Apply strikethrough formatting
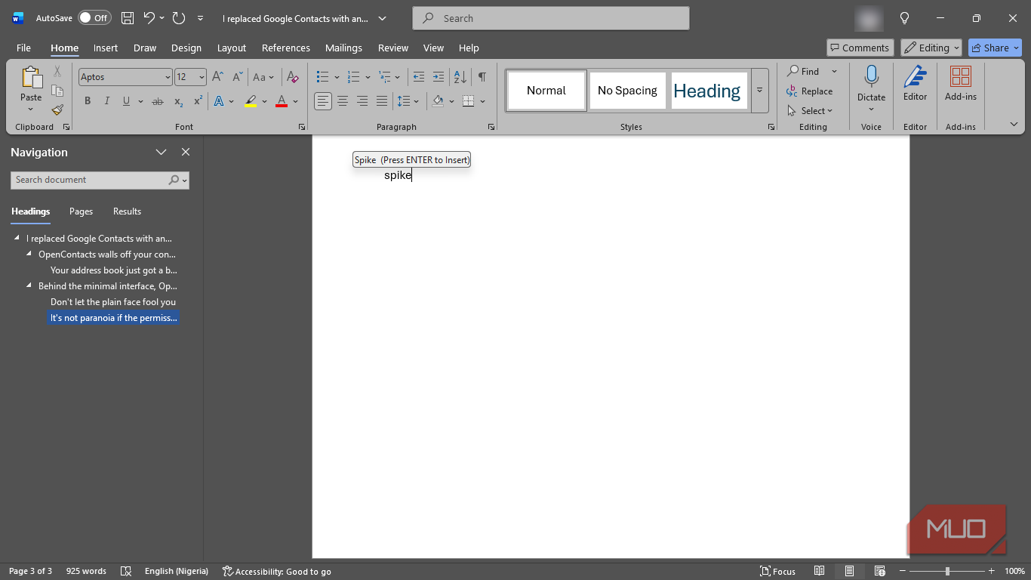 [x=158, y=101]
